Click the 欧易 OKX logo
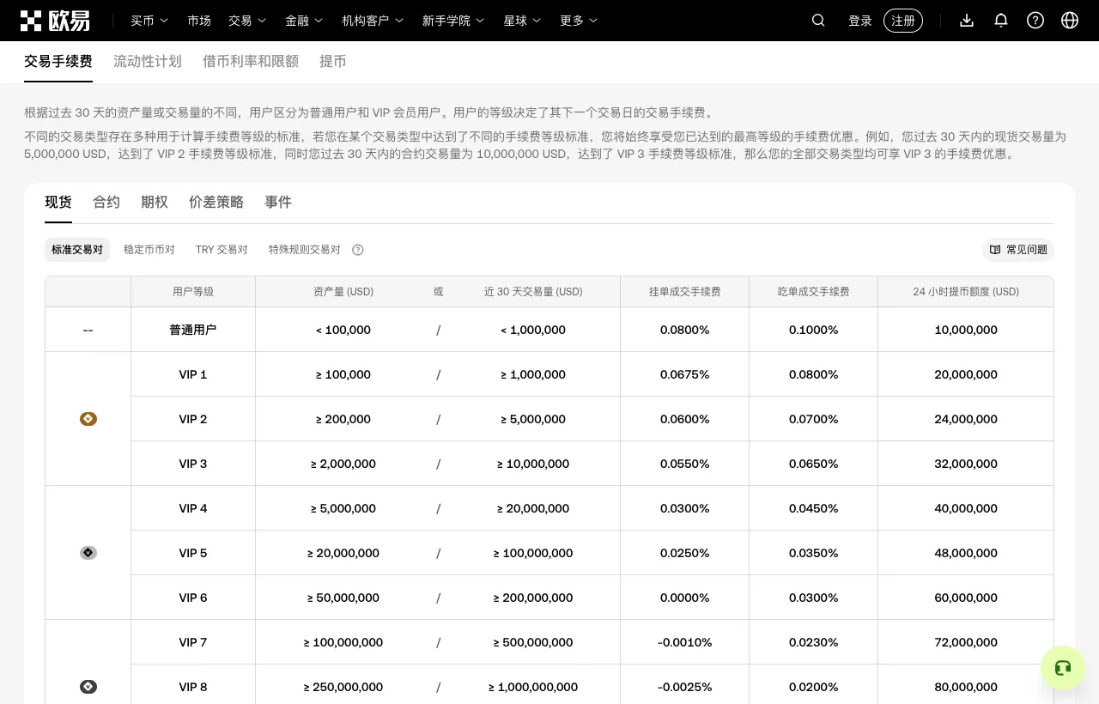 tap(55, 21)
